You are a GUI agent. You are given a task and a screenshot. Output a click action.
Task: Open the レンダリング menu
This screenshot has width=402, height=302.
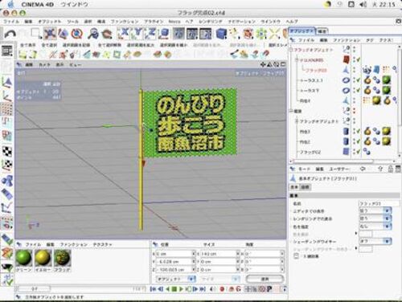pyautogui.click(x=211, y=22)
